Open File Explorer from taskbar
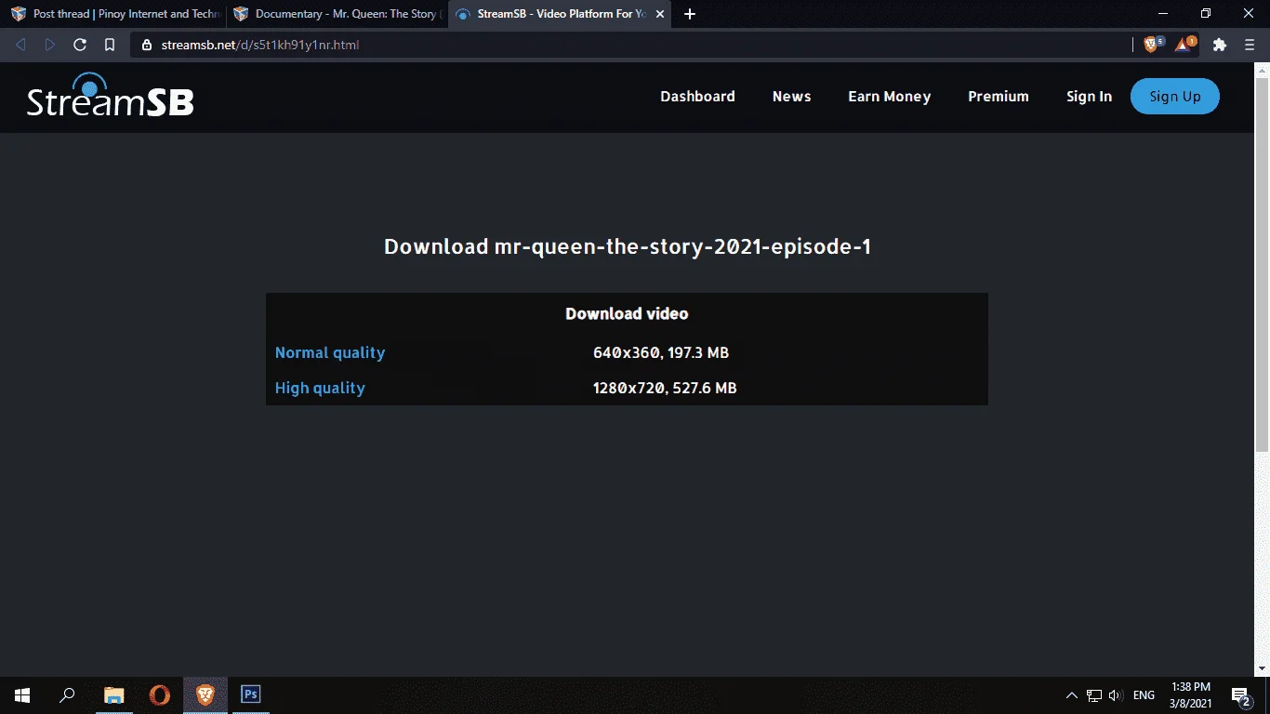 [113, 695]
